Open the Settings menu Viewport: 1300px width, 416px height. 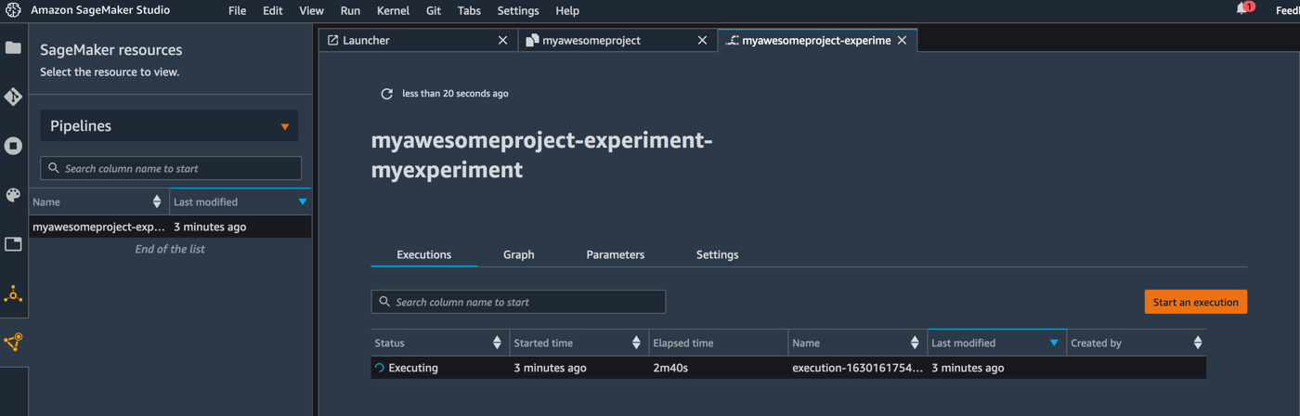(518, 11)
